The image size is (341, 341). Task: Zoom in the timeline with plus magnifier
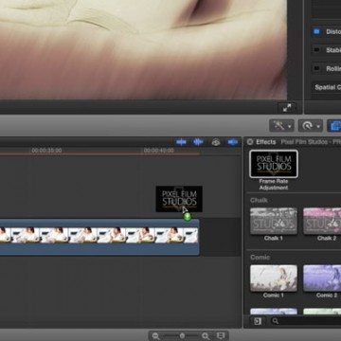click(206, 335)
